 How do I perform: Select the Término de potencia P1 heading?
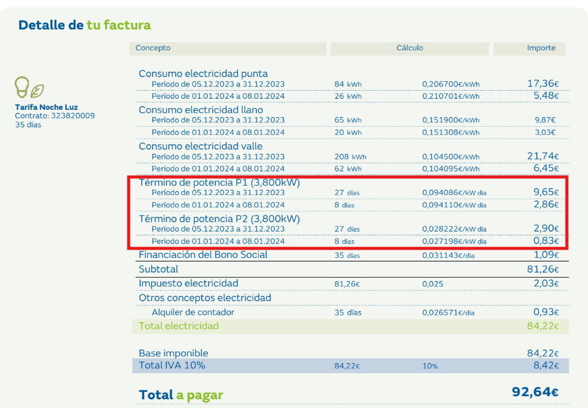219,183
